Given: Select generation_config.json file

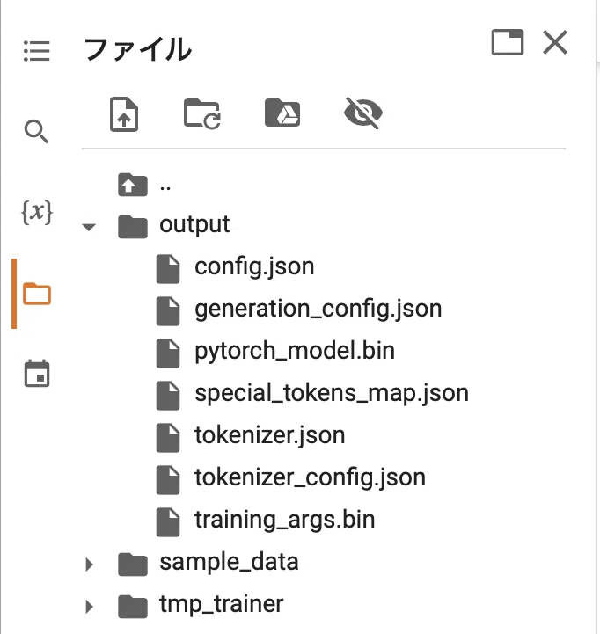Looking at the screenshot, I should (318, 309).
